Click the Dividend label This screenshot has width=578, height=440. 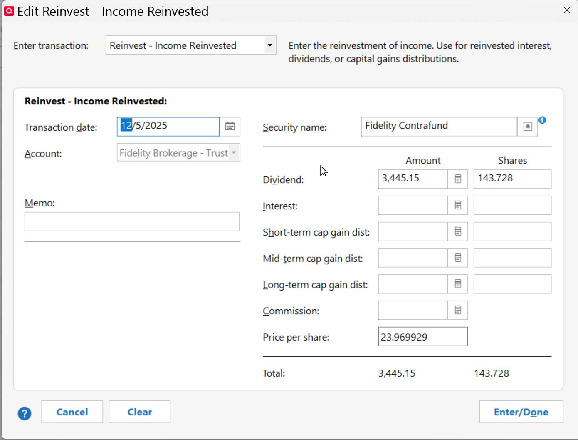click(283, 180)
